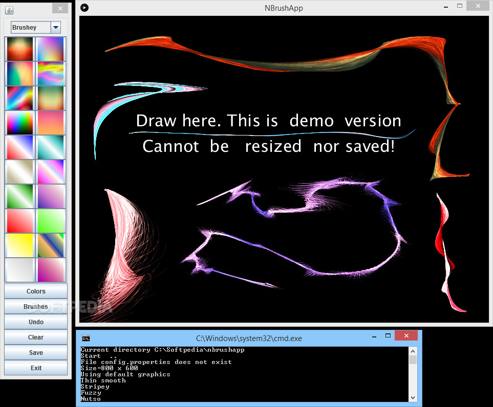Click the NBrushApp window title icon
The height and width of the screenshot is (407, 493).
84,8
